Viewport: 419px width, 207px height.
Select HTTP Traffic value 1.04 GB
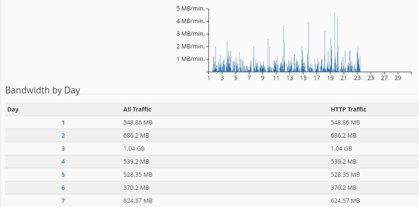[341, 149]
